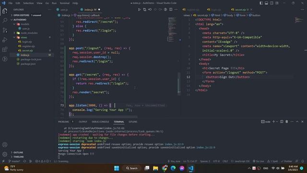The image size is (307, 173).
Task: Open the panel more actions ellipsis
Action: click(x=292, y=122)
